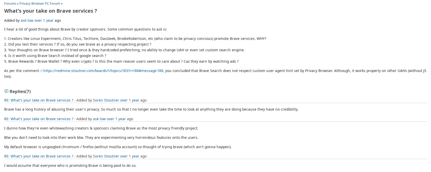Screen dimensions: 431x172
Task: Click the 'Brave has a long history' reply text
Action: [151, 109]
